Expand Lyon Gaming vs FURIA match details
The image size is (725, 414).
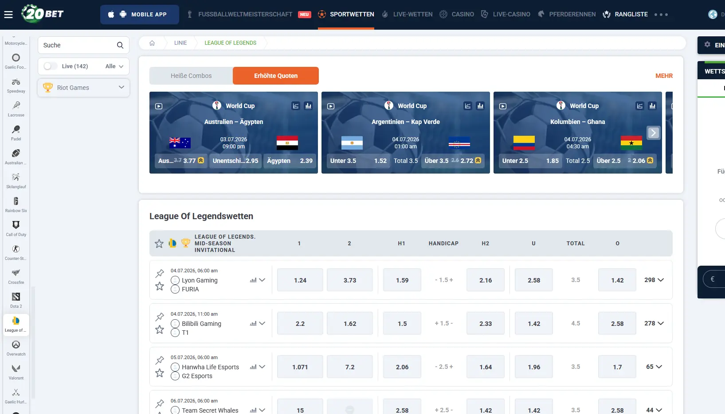262,280
